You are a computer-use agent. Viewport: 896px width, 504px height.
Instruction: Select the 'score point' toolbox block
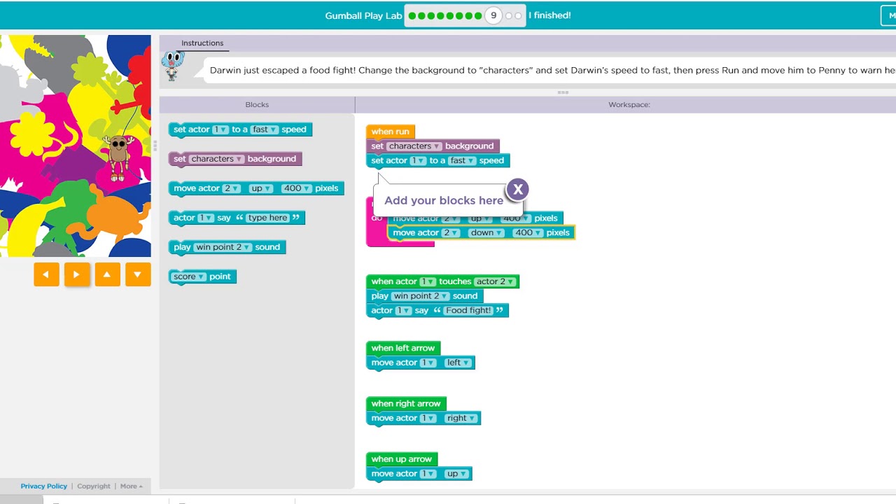202,276
